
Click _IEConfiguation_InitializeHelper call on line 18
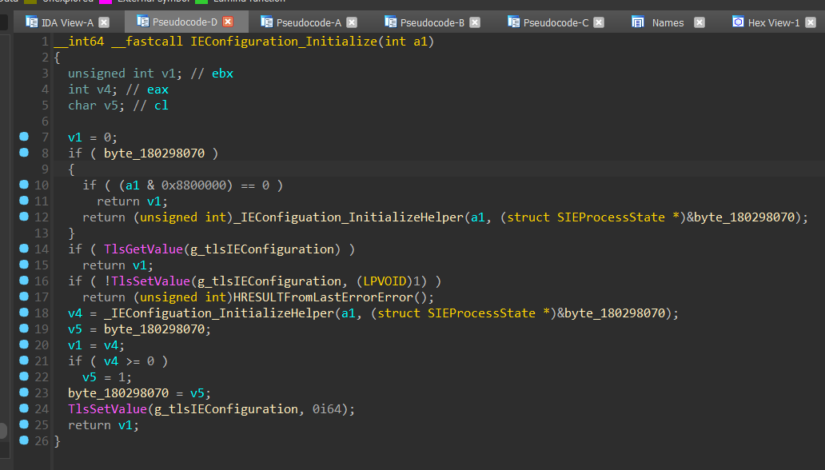(x=219, y=313)
